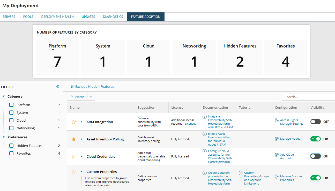The height and width of the screenshot is (191, 335).
Task: Click the gear icon for Access Rights Manager Settings
Action: point(277,120)
